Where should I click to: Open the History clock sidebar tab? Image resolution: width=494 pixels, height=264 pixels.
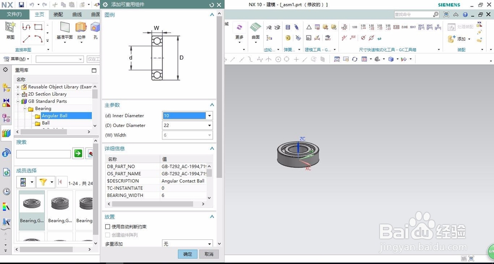[x=6, y=192]
